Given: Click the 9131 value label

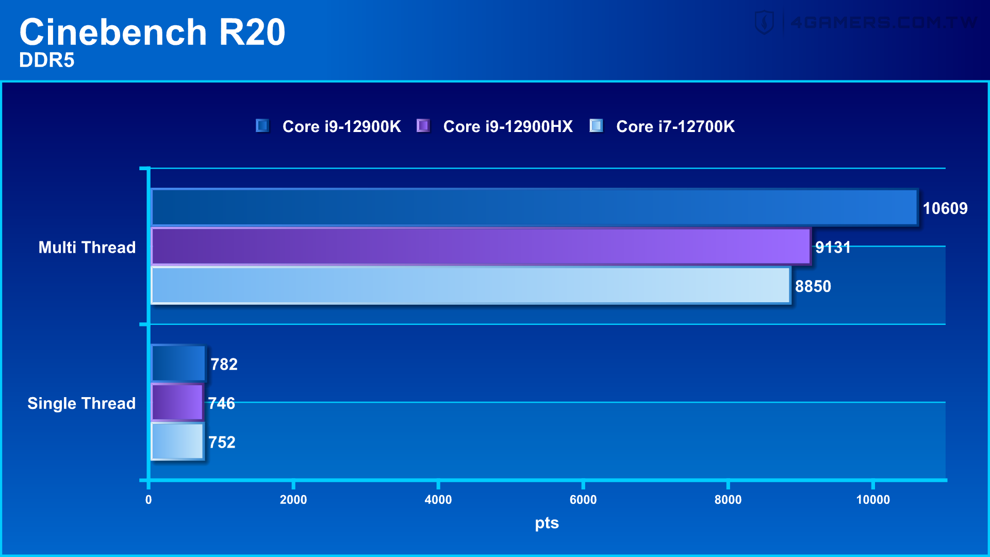Looking at the screenshot, I should 833,248.
